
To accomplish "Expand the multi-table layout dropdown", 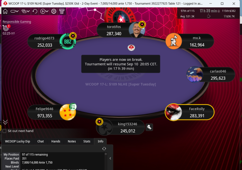I will (26, 11).
